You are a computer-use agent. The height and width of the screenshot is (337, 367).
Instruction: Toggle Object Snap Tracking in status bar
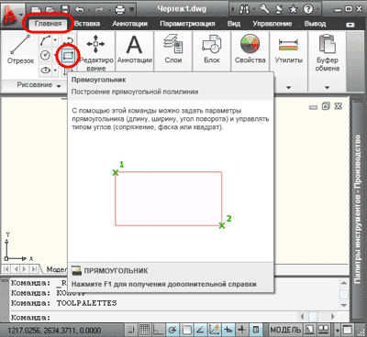click(200, 330)
